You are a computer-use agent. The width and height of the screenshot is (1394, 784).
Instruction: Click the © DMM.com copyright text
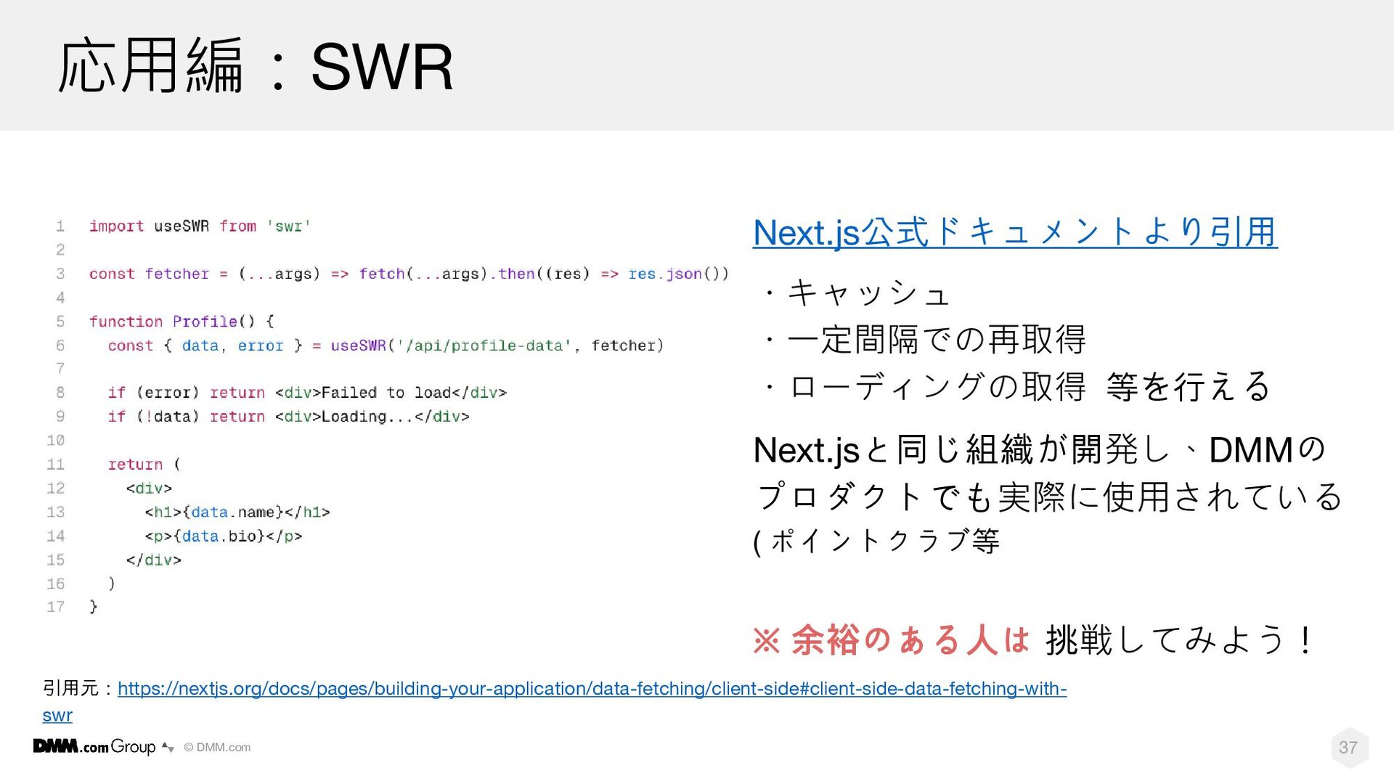(217, 747)
